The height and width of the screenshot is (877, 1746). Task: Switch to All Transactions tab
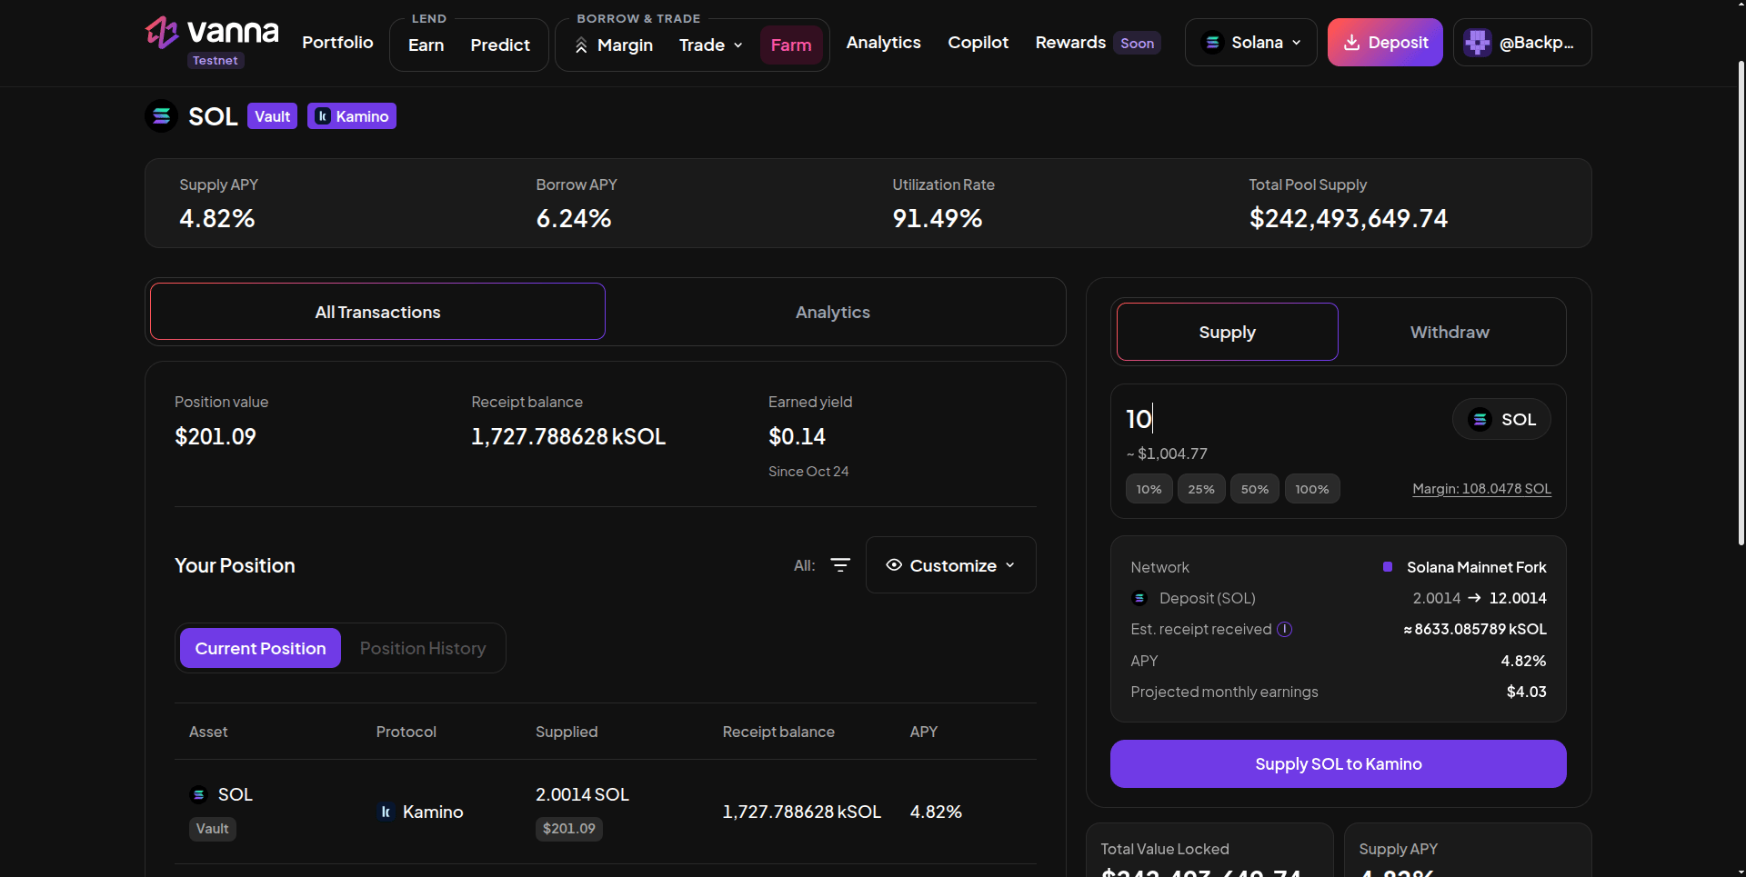[377, 312]
